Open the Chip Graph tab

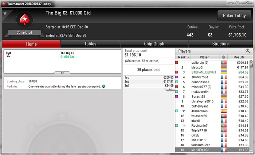154,44
